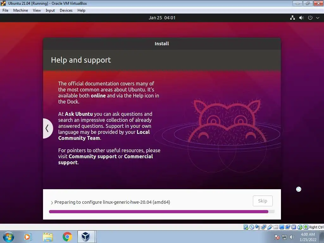
Task: Click the 4:00 AM taskbar clock
Action: pos(308,237)
